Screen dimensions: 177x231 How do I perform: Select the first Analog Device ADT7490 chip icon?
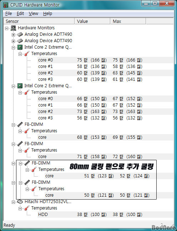(20, 34)
